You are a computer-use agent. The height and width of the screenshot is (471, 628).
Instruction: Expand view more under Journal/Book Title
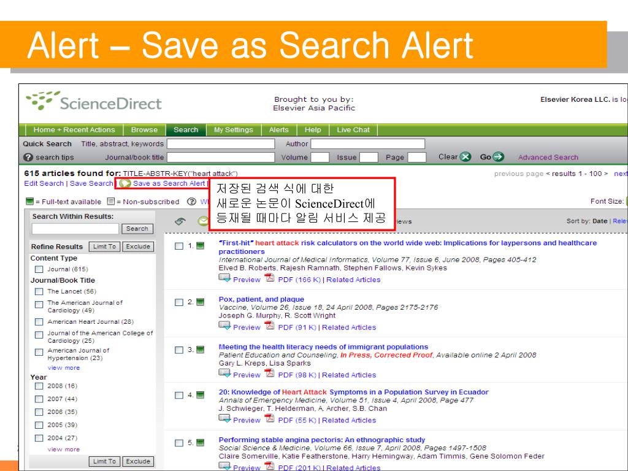(64, 368)
